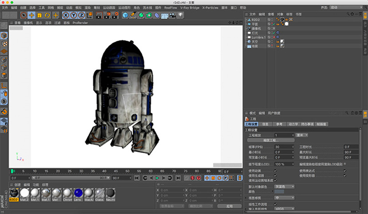
Task: Add a cube primitive object
Action: 125,15
